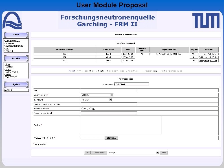224x168 pixels.
Task: Select No for internal radio option
Action: pyautogui.click(x=91, y=109)
